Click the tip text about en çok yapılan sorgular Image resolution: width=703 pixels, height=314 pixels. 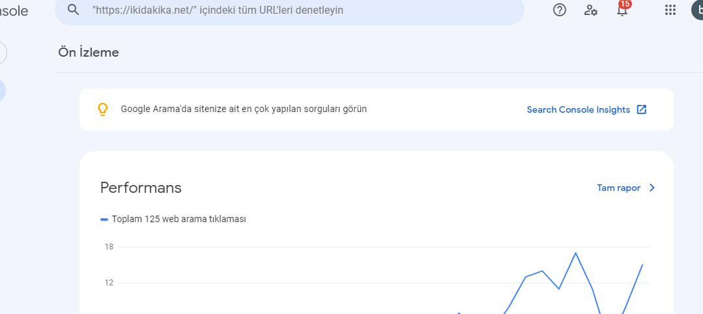click(244, 109)
